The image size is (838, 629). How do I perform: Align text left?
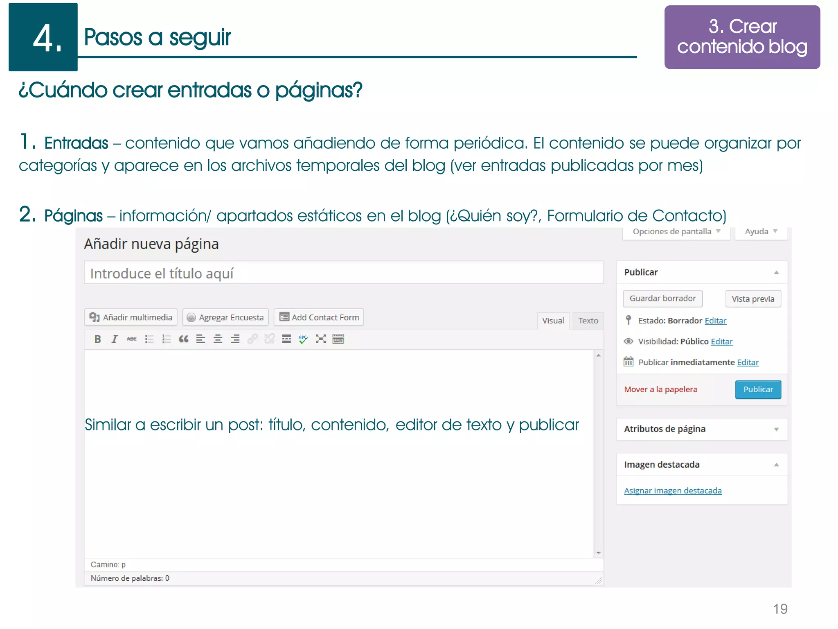(200, 339)
